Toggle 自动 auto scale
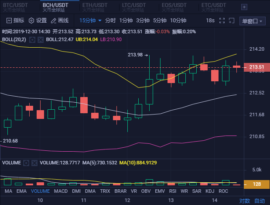Screen dimensions: 270x205 coord(260,201)
